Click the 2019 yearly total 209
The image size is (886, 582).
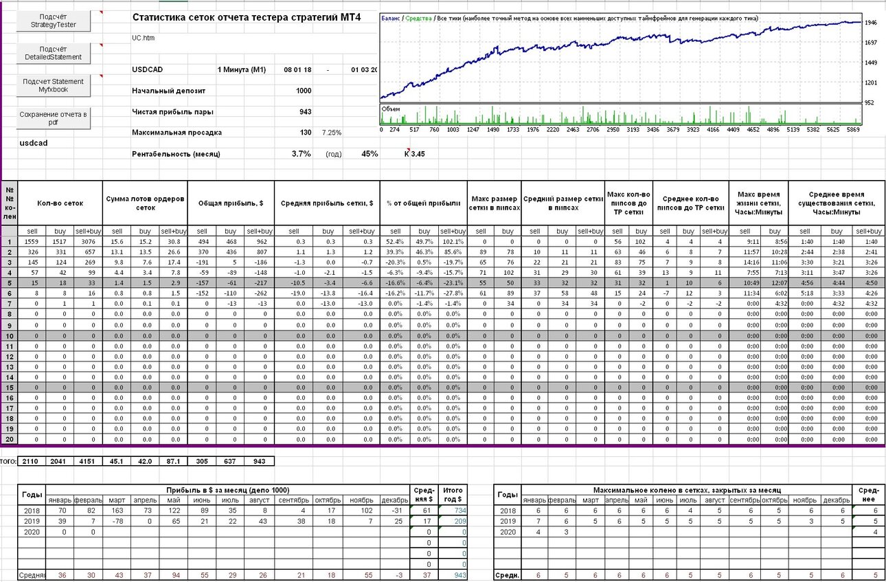pyautogui.click(x=453, y=521)
